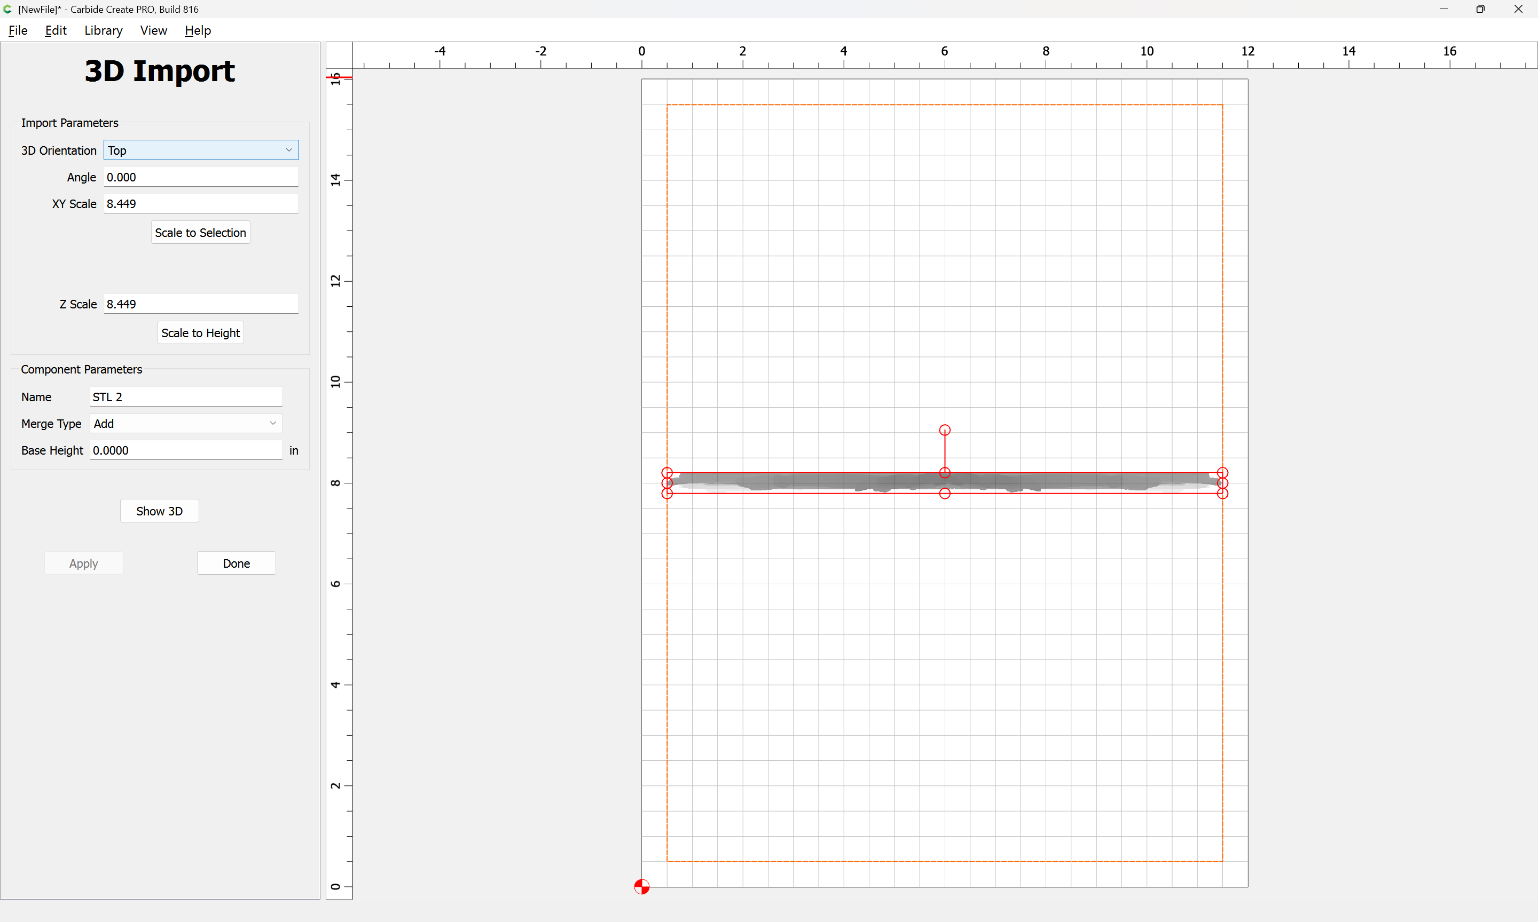
Task: Minimize the Carbide Create window
Action: pos(1443,9)
